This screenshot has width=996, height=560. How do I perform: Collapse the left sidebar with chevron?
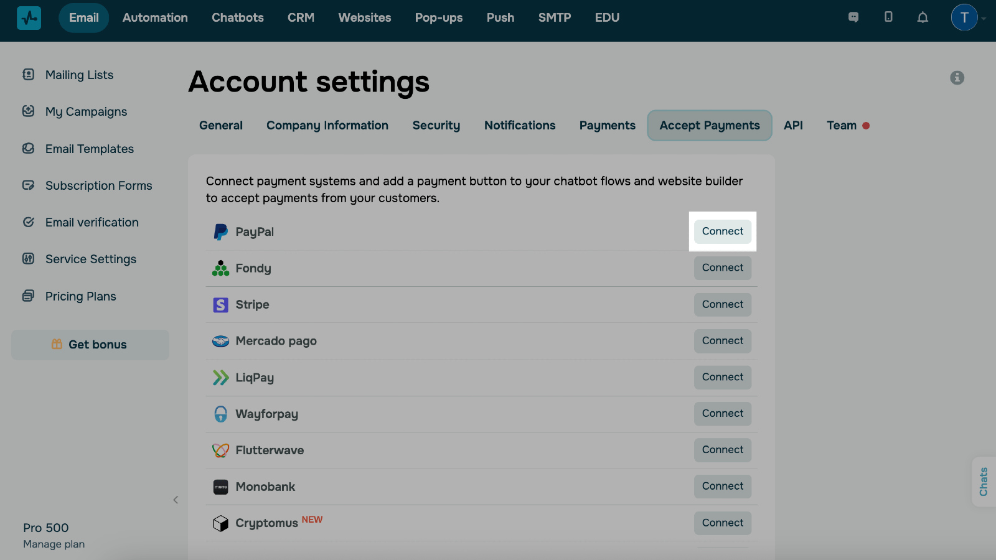click(176, 500)
